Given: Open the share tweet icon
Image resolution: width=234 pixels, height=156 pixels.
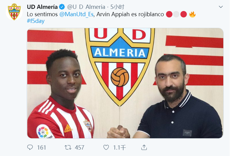Looking at the screenshot, I should 144,147.
